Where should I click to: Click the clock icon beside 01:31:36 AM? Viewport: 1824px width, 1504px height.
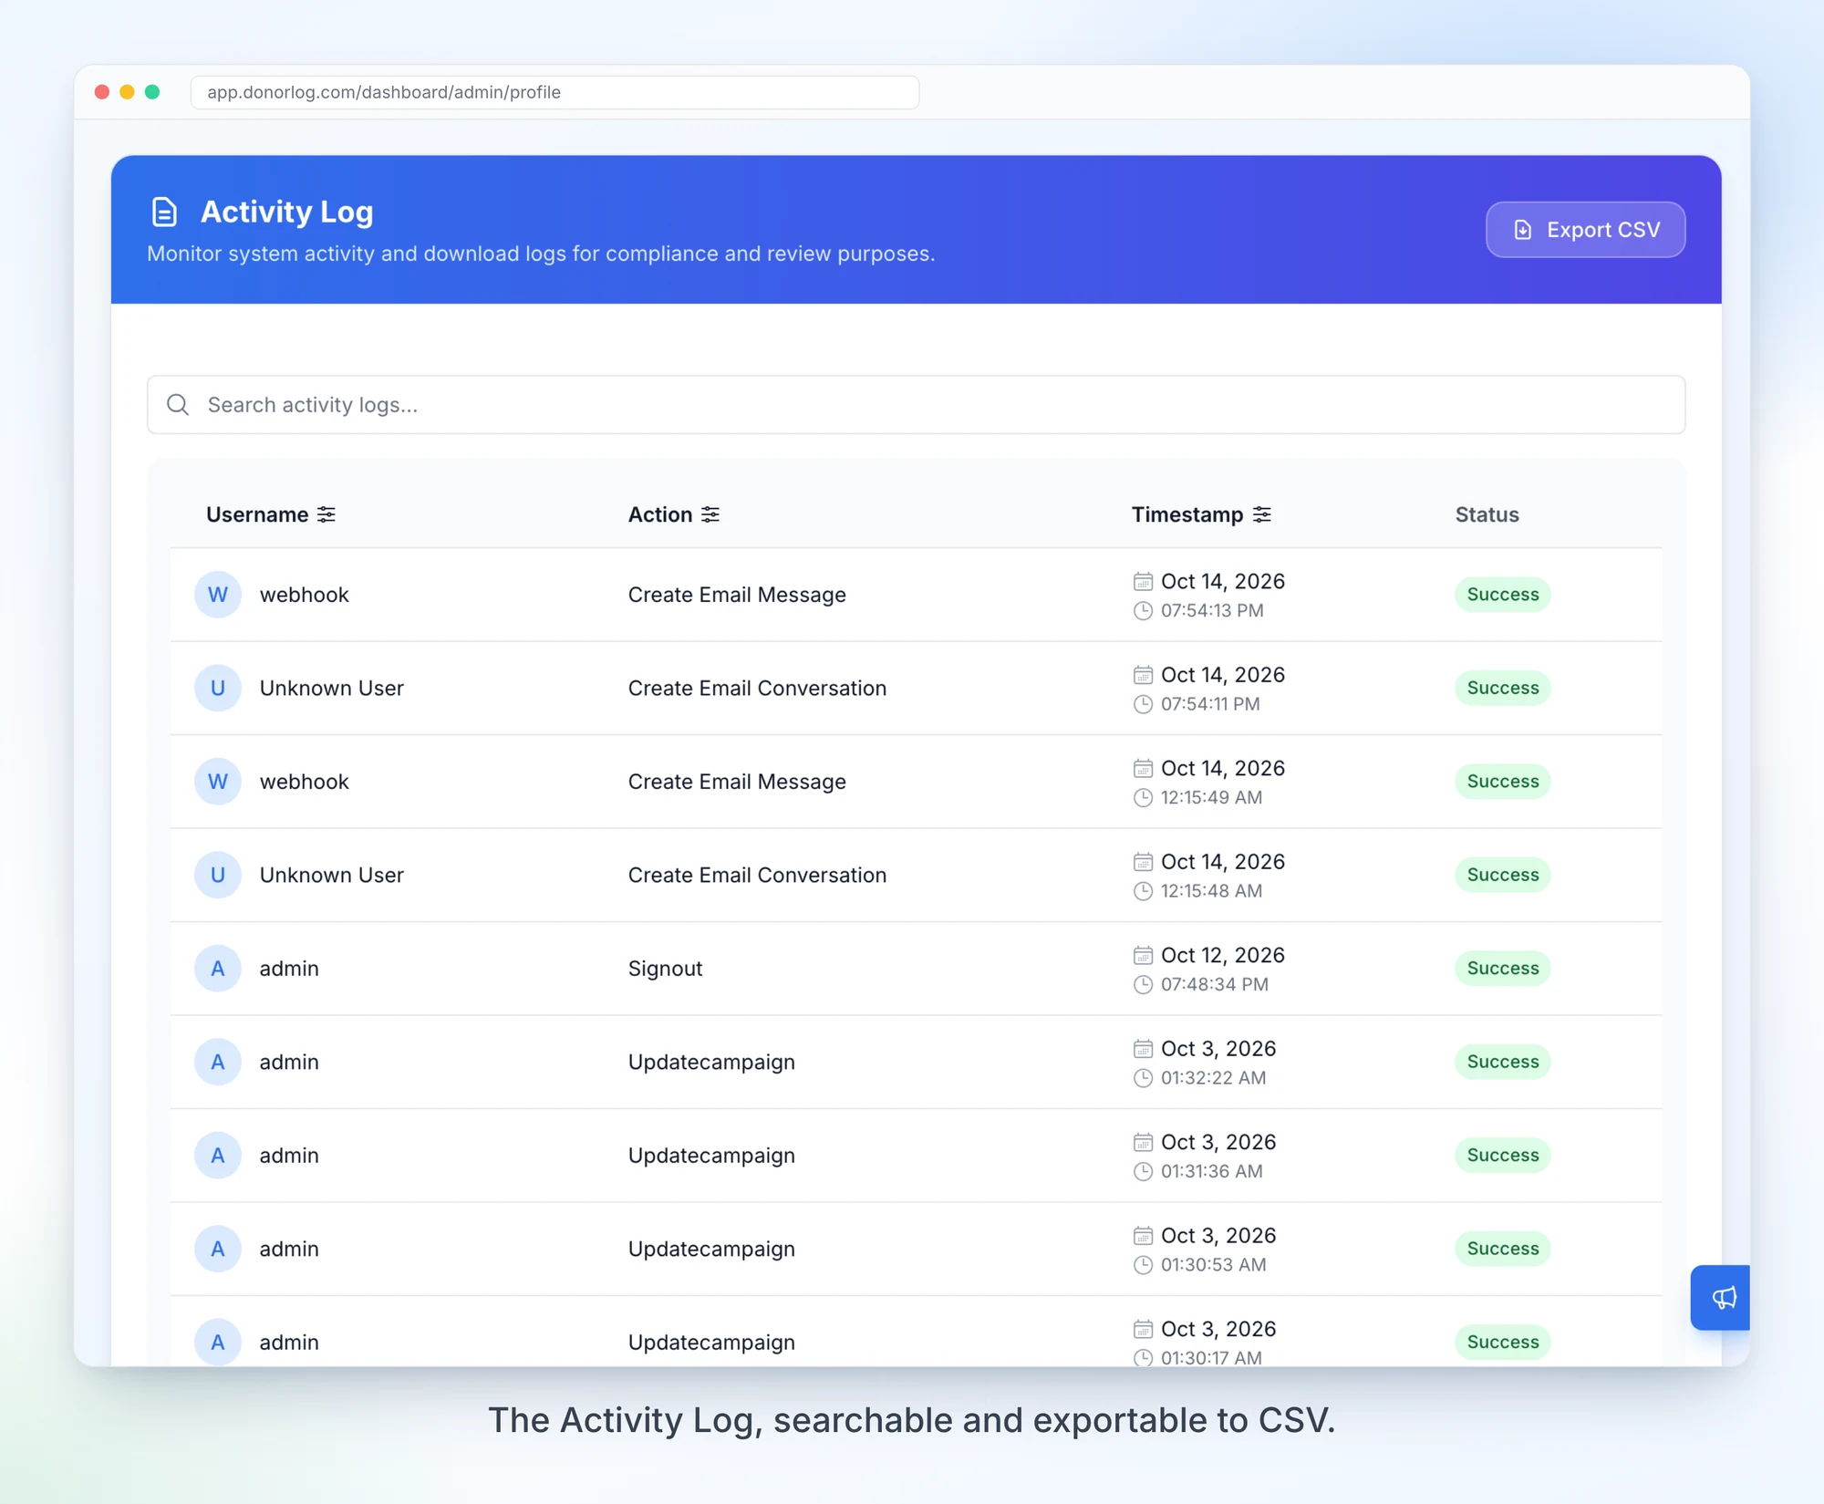pyautogui.click(x=1143, y=1172)
